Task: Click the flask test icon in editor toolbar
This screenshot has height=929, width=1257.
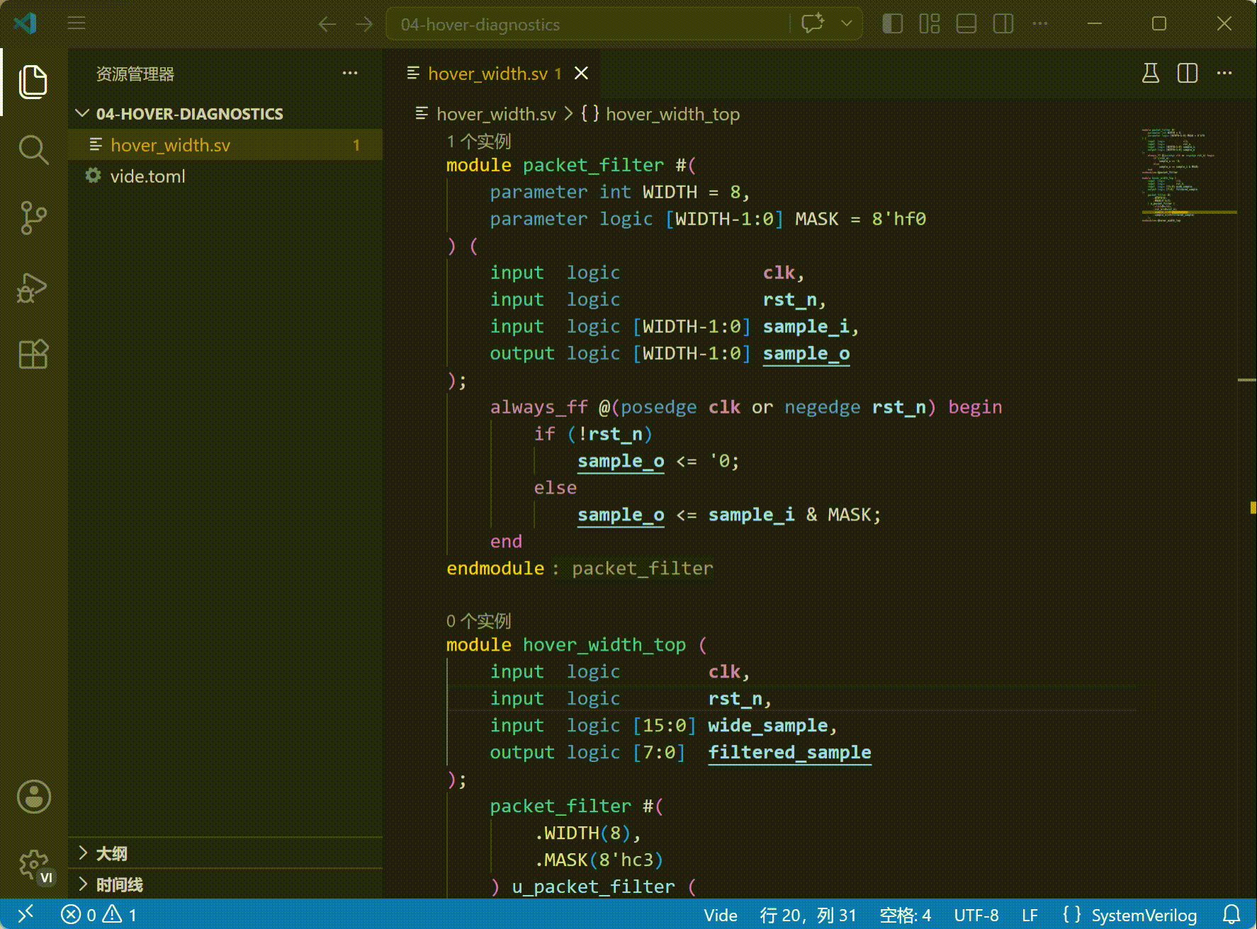Action: tap(1151, 73)
